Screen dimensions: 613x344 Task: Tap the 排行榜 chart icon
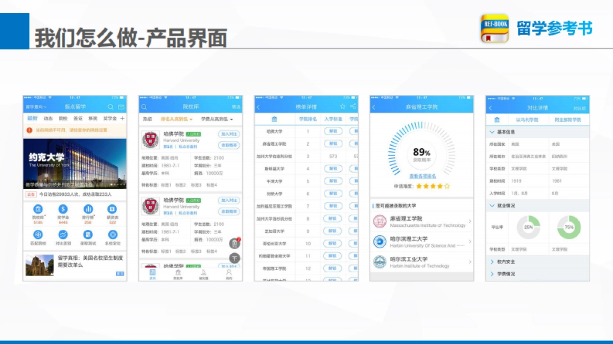coord(89,209)
